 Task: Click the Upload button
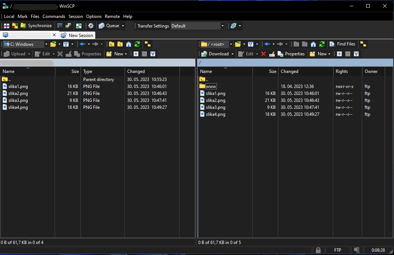pos(15,54)
